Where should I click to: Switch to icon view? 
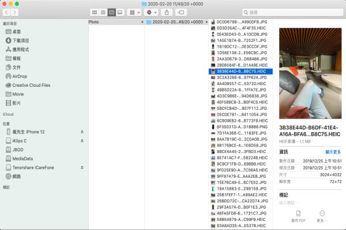click(95, 12)
